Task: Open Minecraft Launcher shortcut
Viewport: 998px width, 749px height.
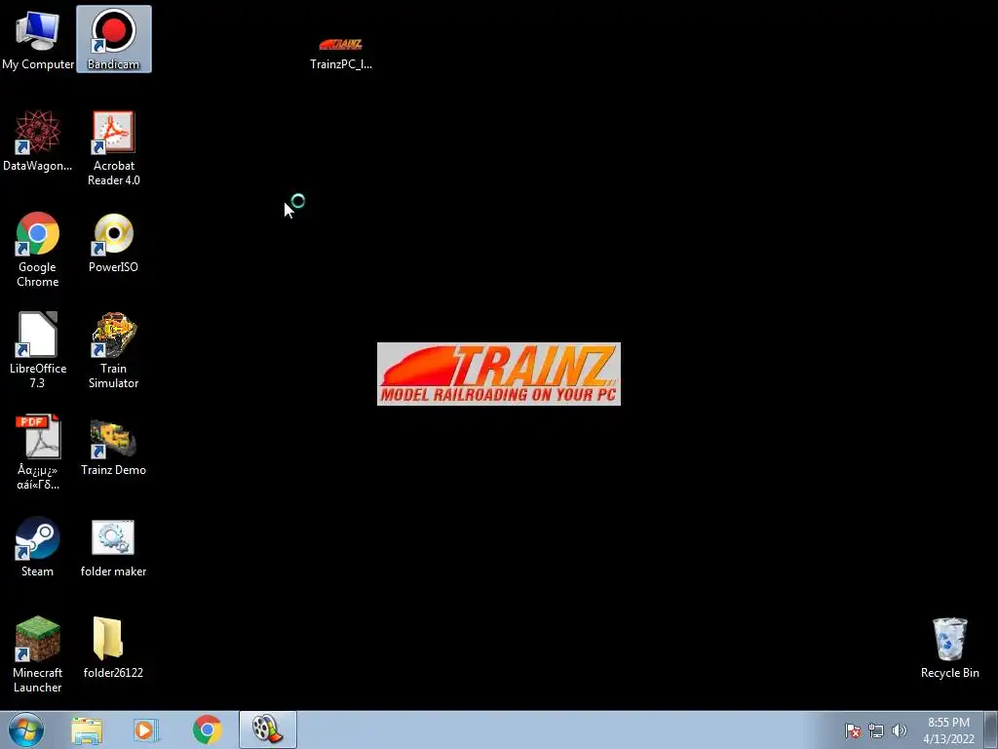Action: pyautogui.click(x=38, y=654)
